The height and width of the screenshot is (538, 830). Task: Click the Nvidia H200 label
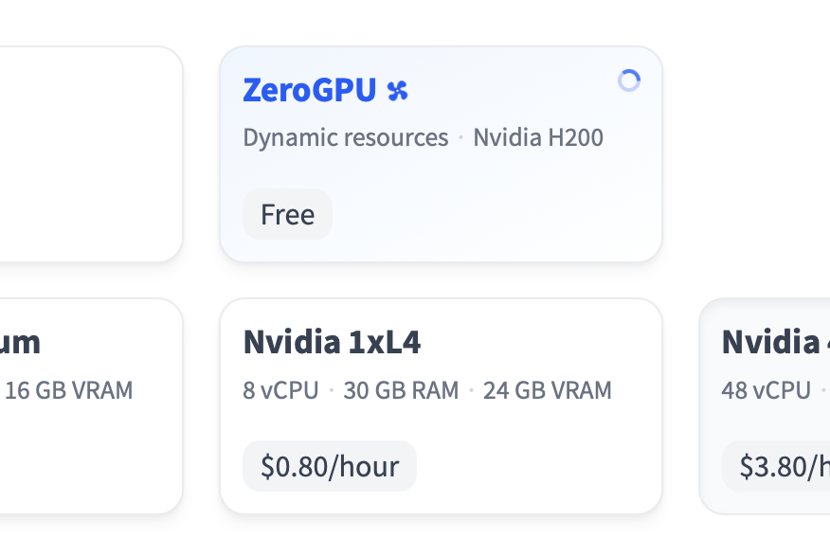(x=538, y=138)
